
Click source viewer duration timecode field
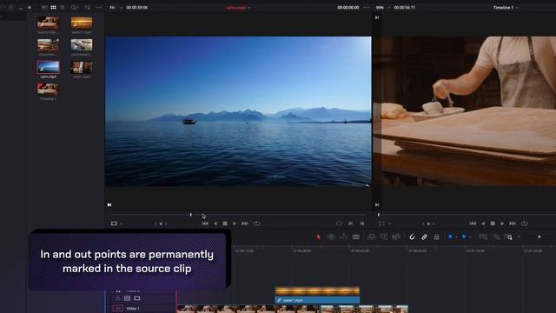click(137, 8)
